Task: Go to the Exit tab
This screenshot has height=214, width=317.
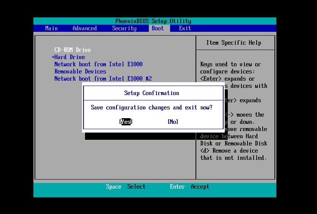Action: click(x=185, y=28)
